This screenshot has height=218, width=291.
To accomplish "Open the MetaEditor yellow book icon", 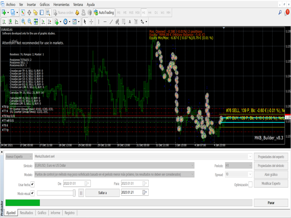I will pos(77,13).
